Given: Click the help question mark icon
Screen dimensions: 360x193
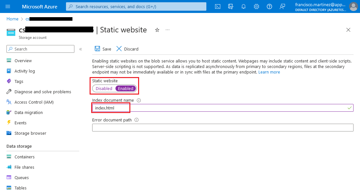Looking at the screenshot, I should [x=269, y=6].
